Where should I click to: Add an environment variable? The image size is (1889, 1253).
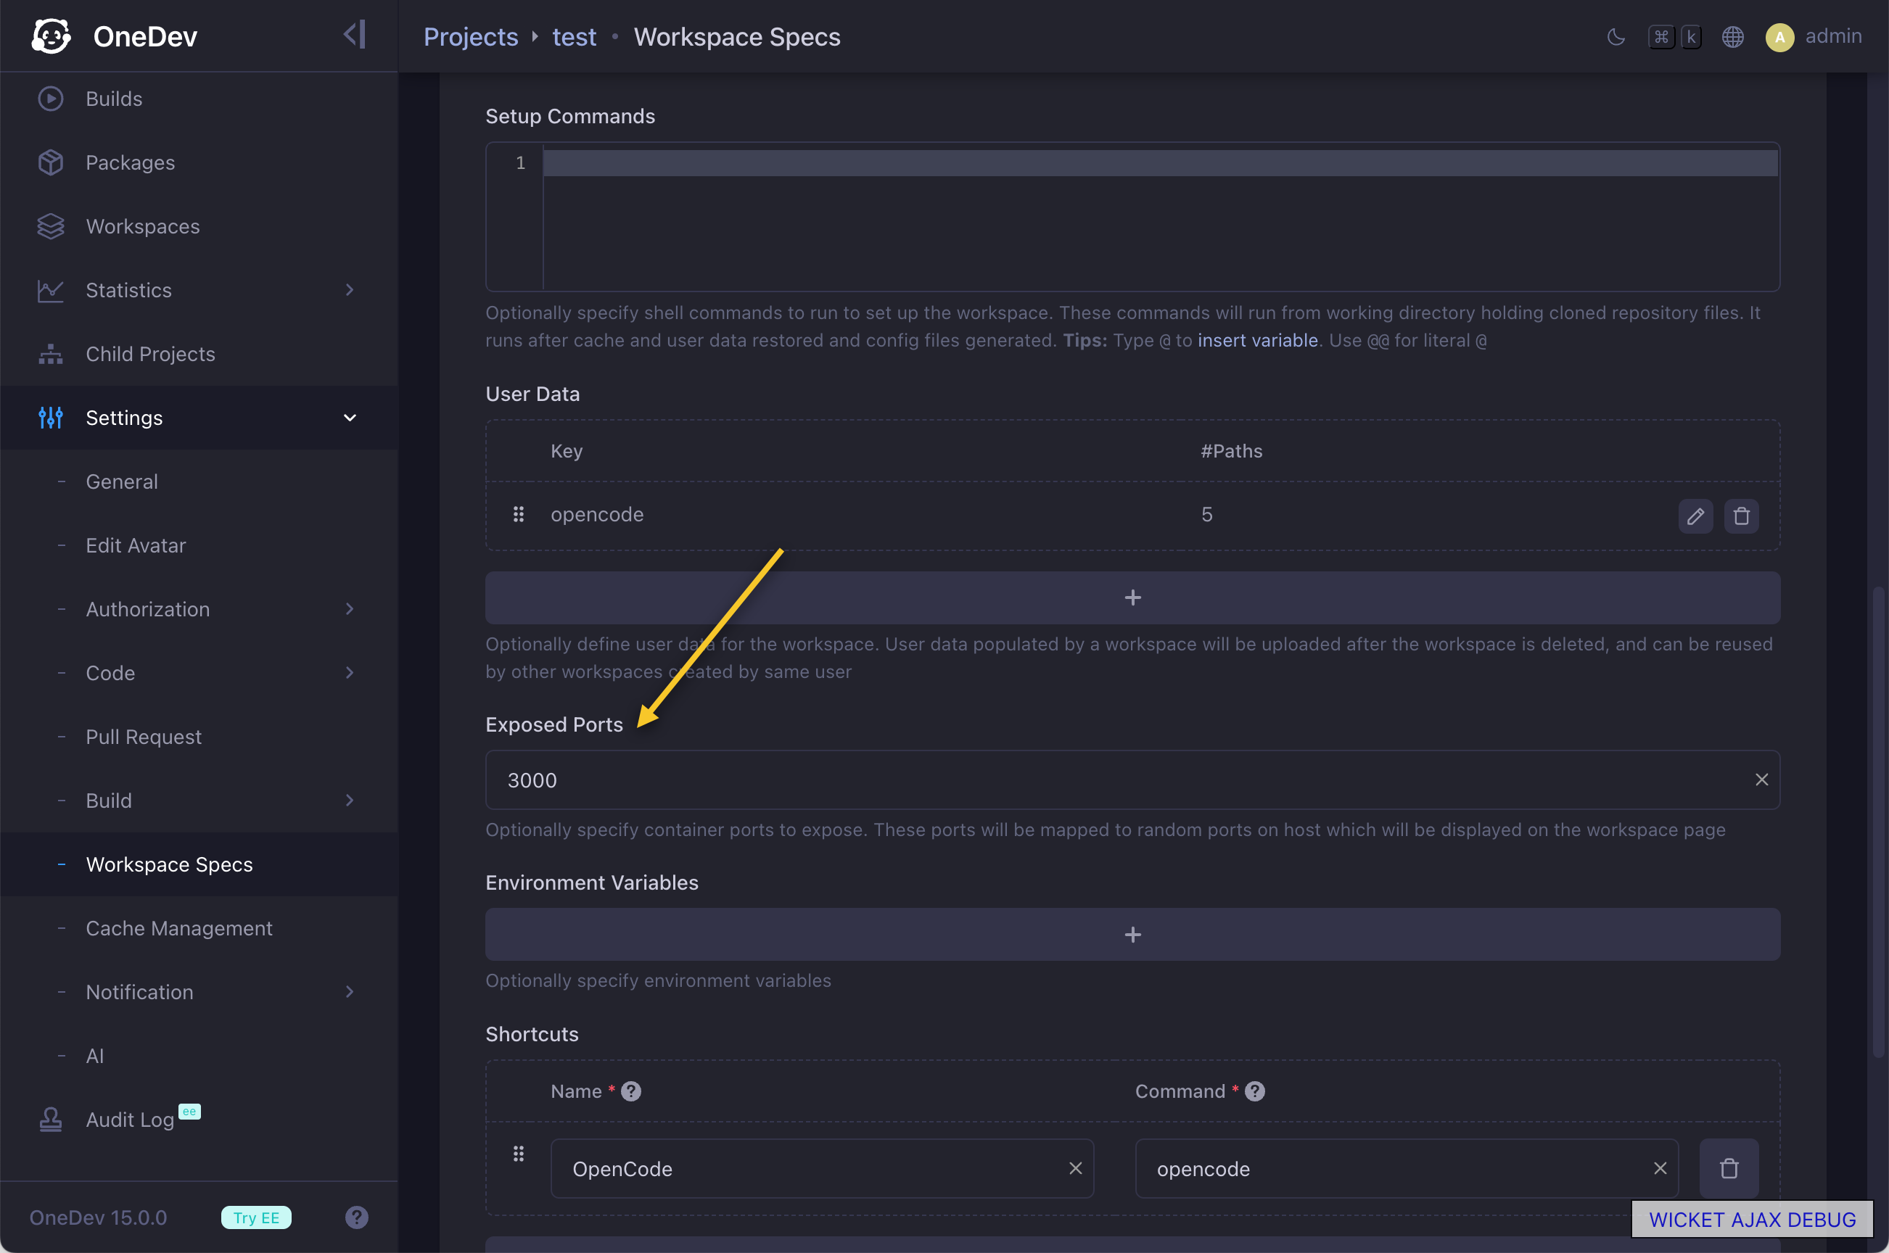[x=1132, y=934]
